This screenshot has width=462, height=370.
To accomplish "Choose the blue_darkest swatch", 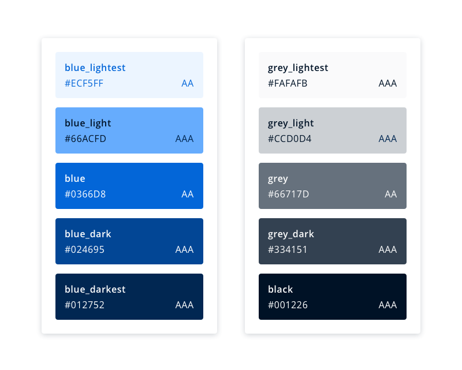I will [x=129, y=297].
